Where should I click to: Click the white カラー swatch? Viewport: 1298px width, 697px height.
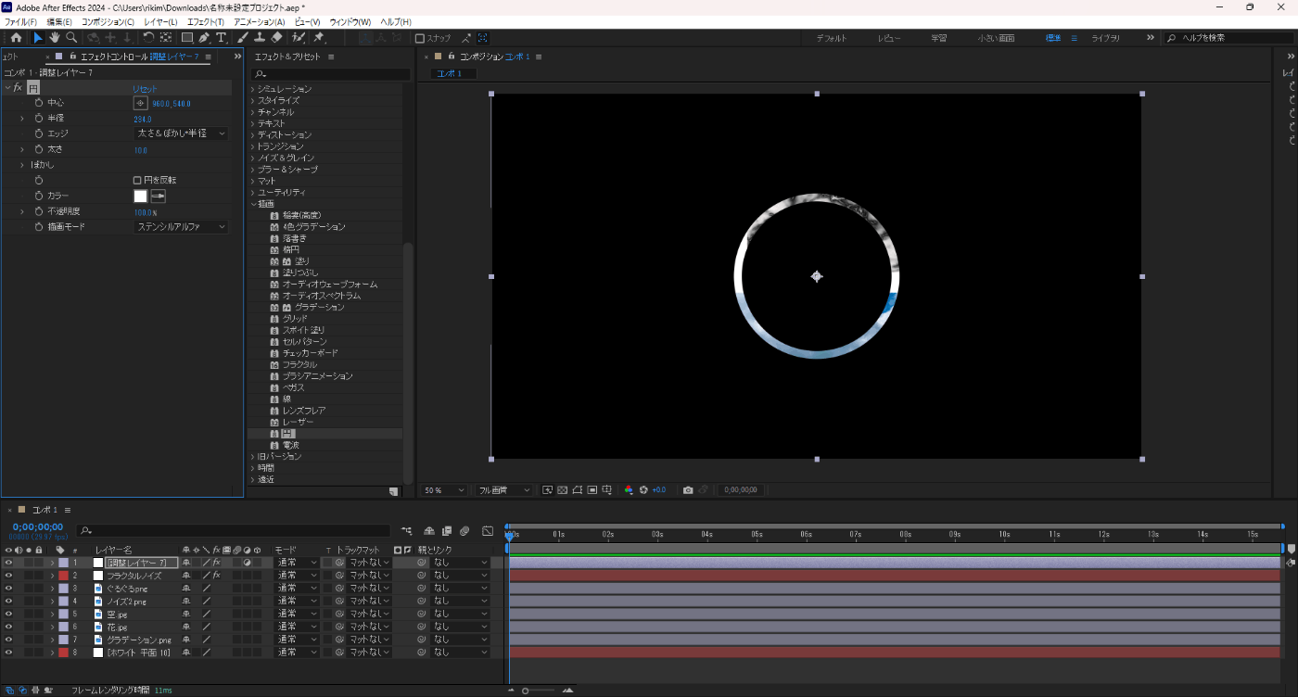tap(141, 196)
